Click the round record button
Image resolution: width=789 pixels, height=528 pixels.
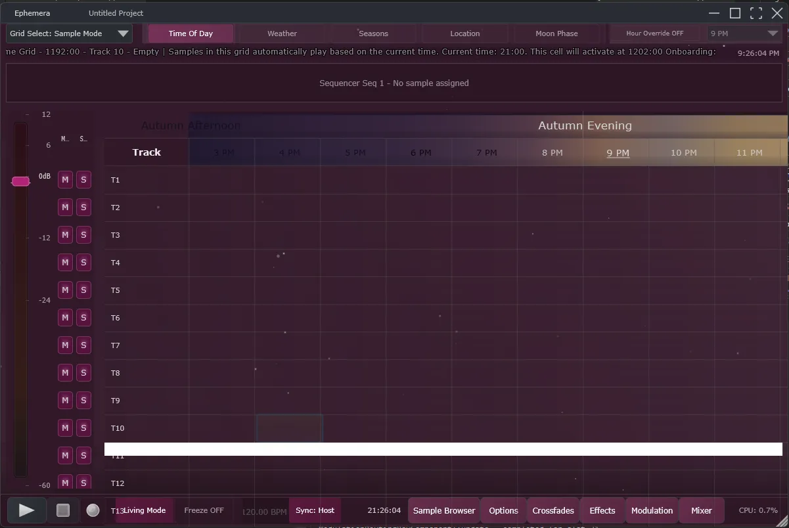point(93,510)
